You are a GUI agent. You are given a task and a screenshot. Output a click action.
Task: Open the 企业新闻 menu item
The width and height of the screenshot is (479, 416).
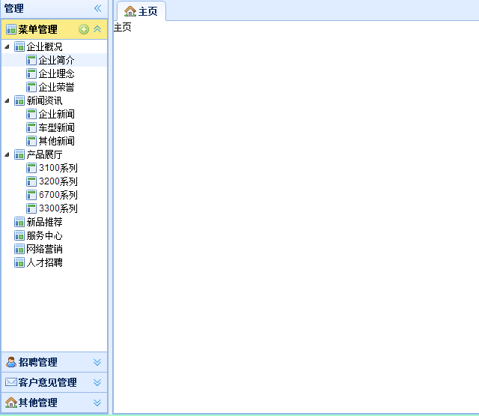pos(56,114)
